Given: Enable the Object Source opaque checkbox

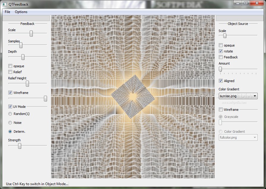Looking at the screenshot, I should 221,45.
